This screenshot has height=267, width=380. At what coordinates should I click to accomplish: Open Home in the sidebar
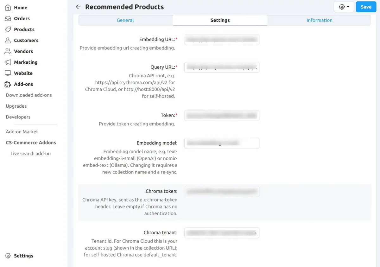click(21, 8)
